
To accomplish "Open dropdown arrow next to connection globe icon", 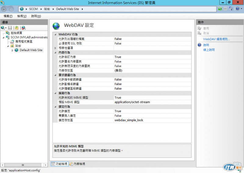I will (x=6, y=28).
